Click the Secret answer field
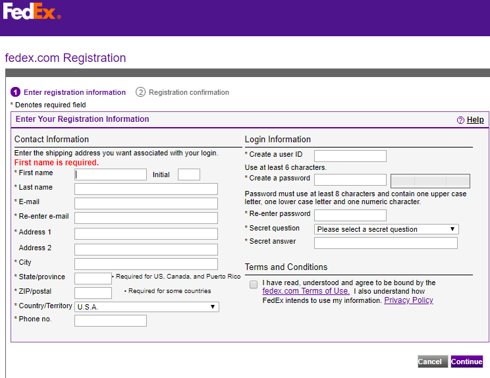490x378 pixels. click(386, 243)
